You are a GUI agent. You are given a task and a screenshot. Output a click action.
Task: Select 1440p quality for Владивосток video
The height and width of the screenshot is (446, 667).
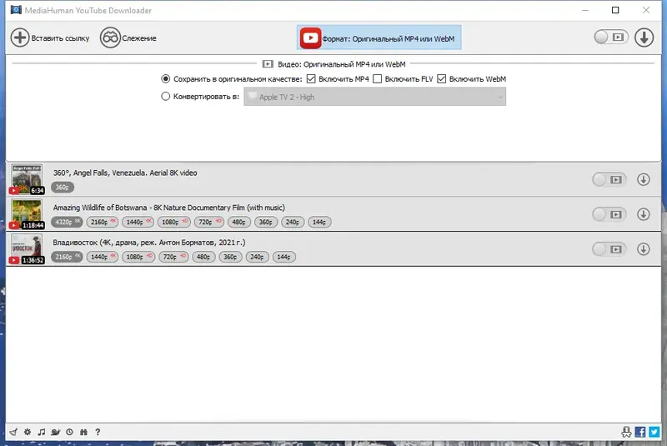click(x=102, y=257)
